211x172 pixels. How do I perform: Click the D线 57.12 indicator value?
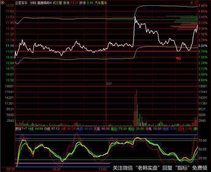[52, 129]
